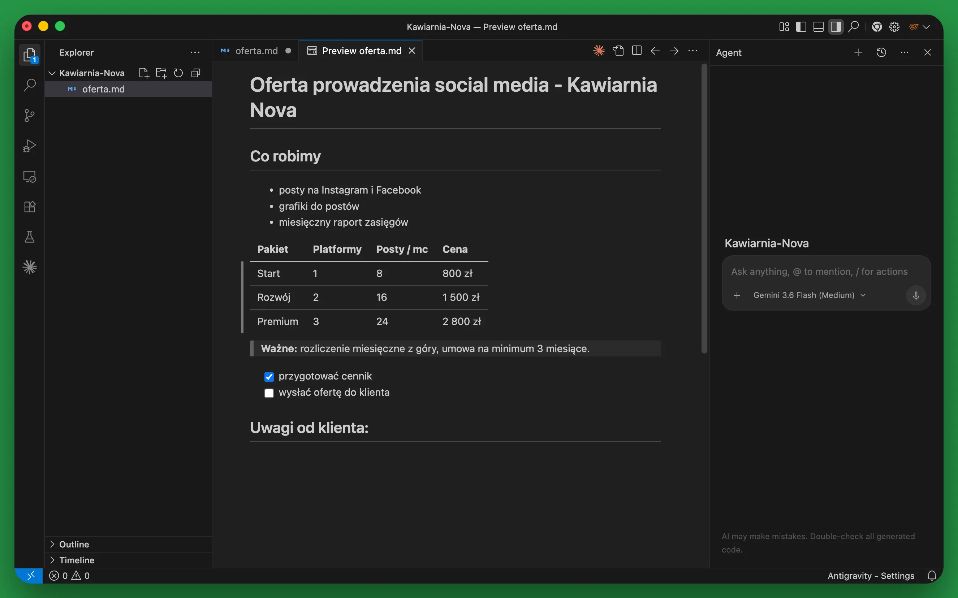The image size is (958, 598).
Task: Navigate forward with the right arrow
Action: (x=674, y=51)
